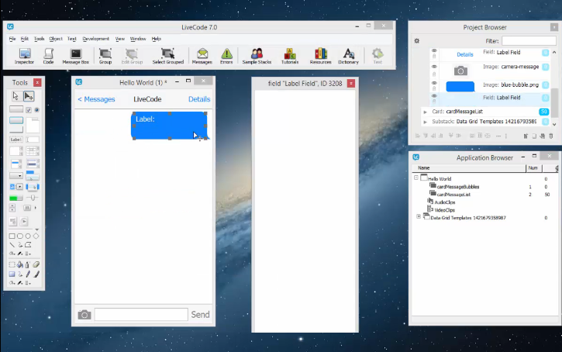This screenshot has width=562, height=352.
Task: Click the Filter field in Project Browser
Action: tap(528, 41)
